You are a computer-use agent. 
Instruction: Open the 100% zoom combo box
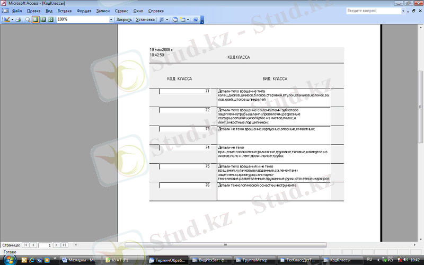85,20
